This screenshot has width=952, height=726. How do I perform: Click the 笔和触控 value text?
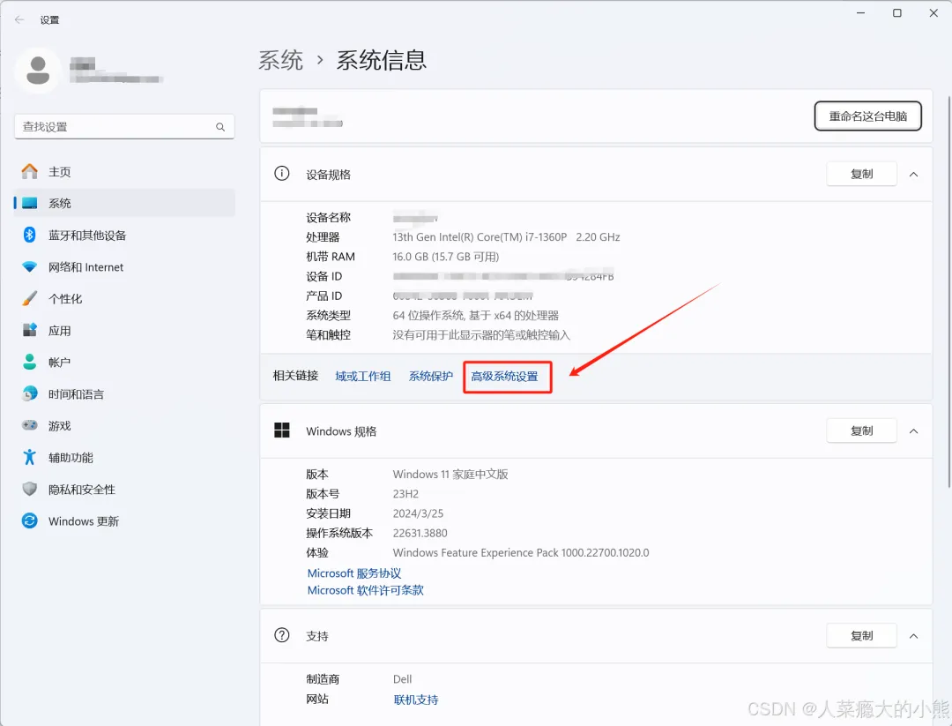pos(481,334)
